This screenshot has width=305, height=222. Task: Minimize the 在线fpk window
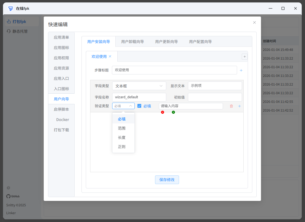pos(271,8)
